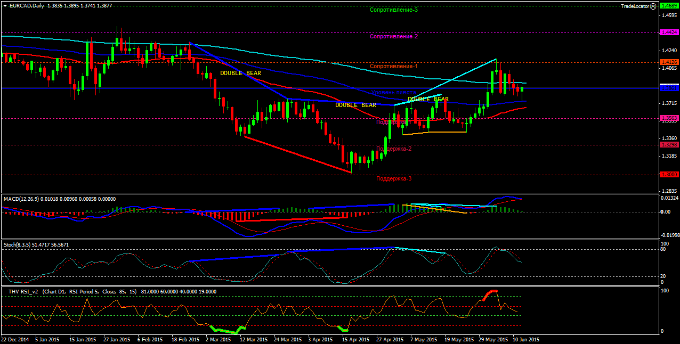Click the 27 Apr 2015 date label

point(390,339)
